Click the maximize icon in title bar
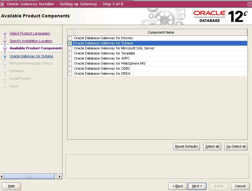 (249, 4)
